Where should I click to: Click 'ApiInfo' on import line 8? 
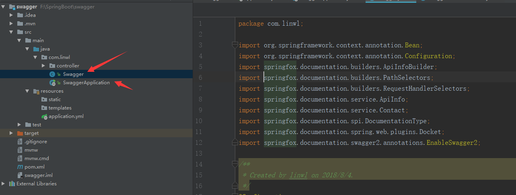coord(392,100)
